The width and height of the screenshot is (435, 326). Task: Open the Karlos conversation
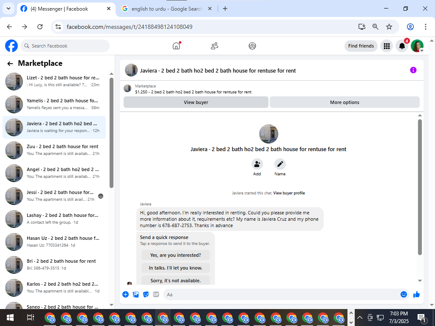[x=54, y=287]
